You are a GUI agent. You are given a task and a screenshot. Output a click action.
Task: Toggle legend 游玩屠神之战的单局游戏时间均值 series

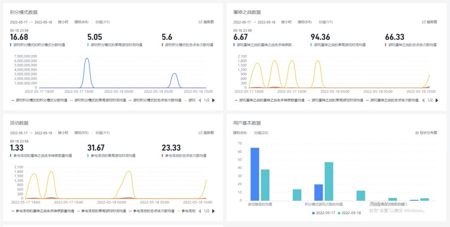(335, 100)
